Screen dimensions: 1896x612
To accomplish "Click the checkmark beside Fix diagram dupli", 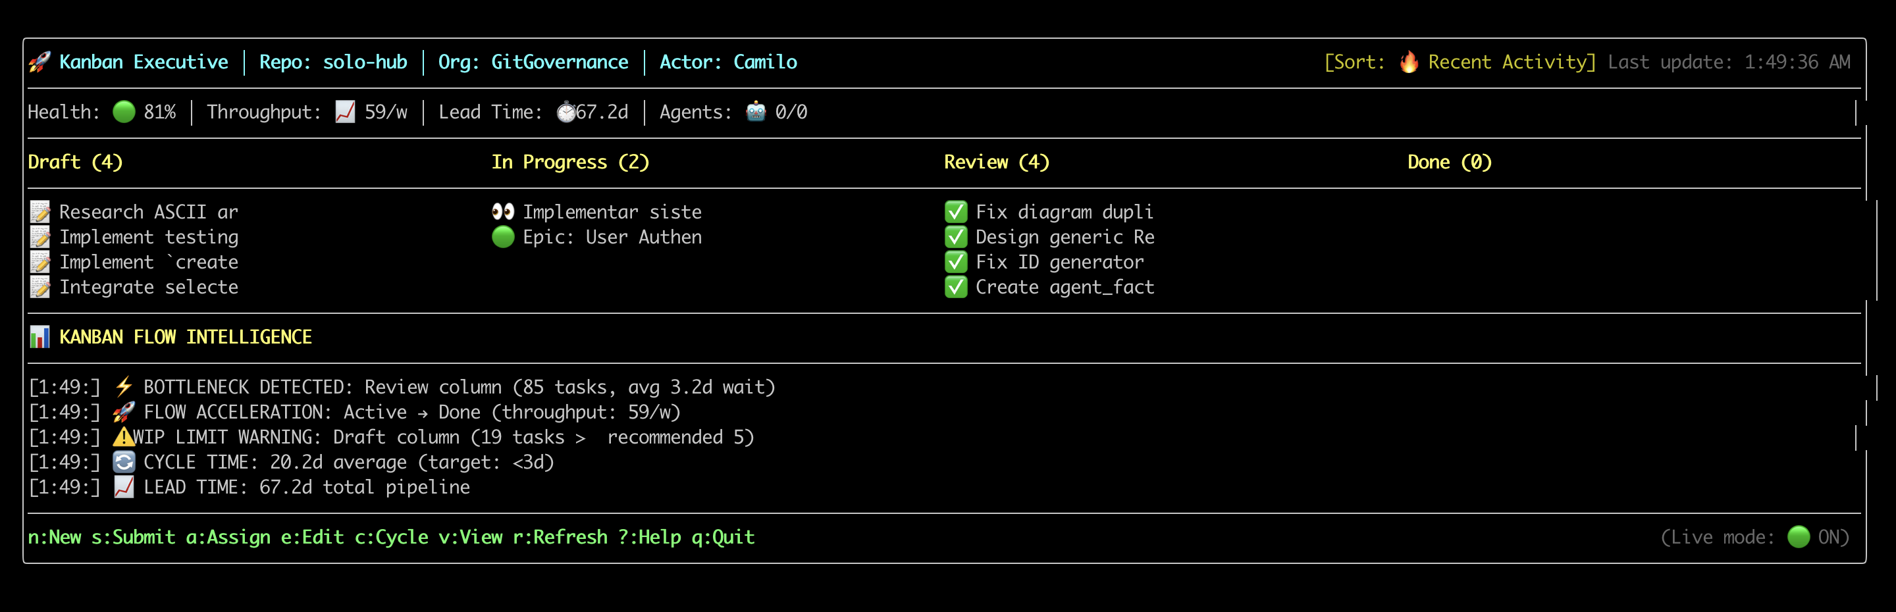I will (955, 212).
